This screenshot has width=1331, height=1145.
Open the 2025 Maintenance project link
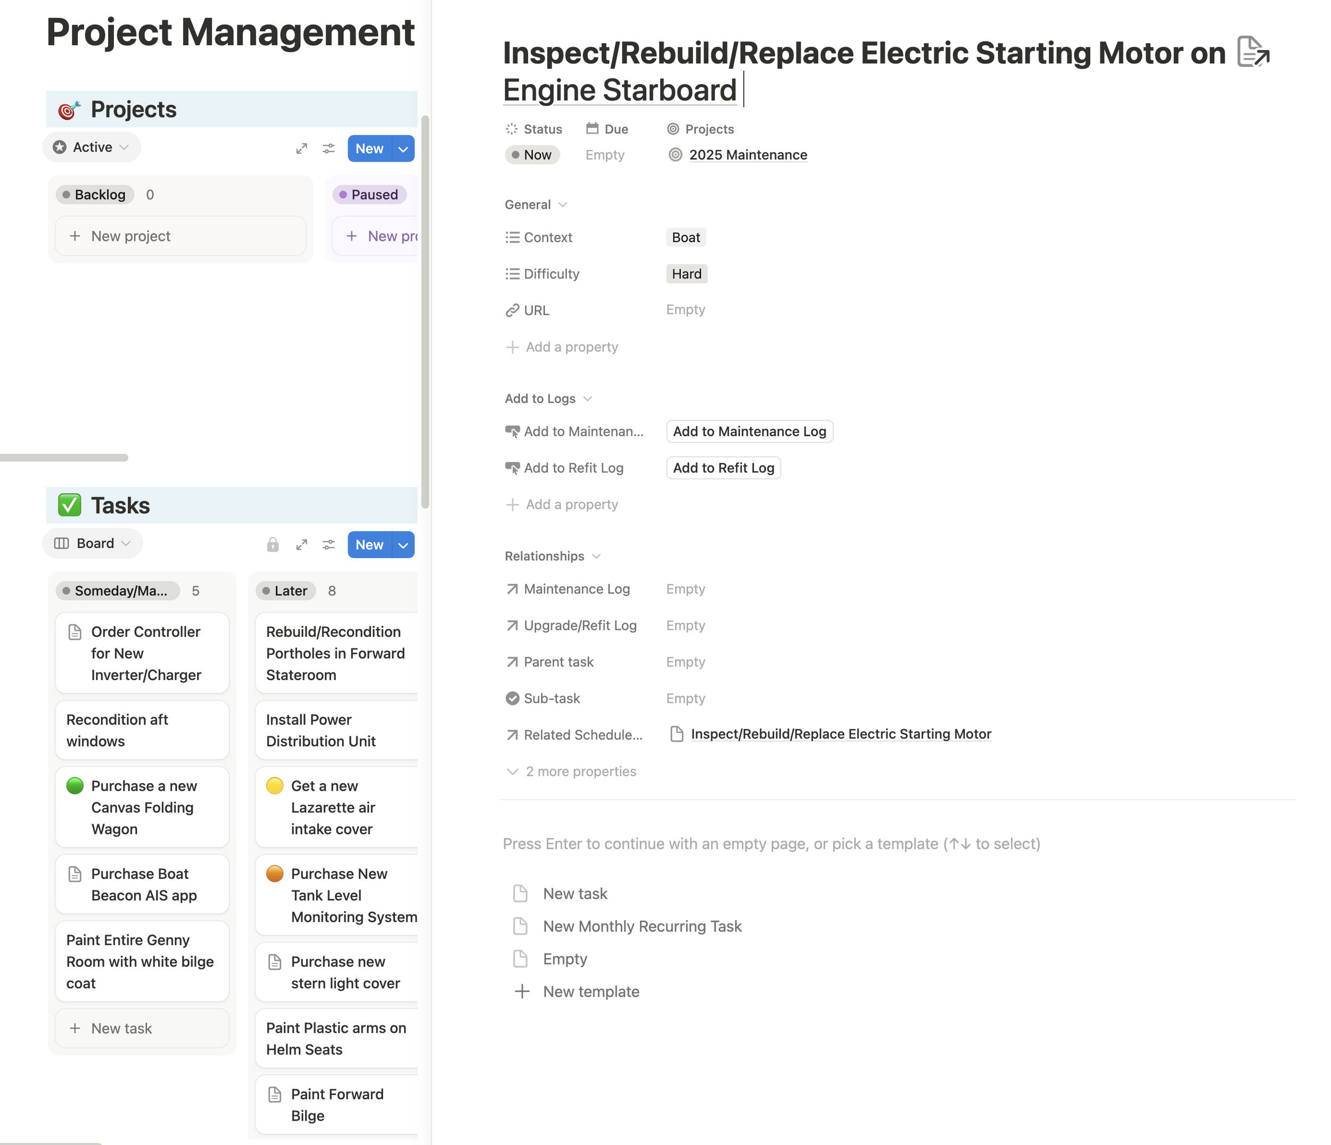[x=747, y=155]
